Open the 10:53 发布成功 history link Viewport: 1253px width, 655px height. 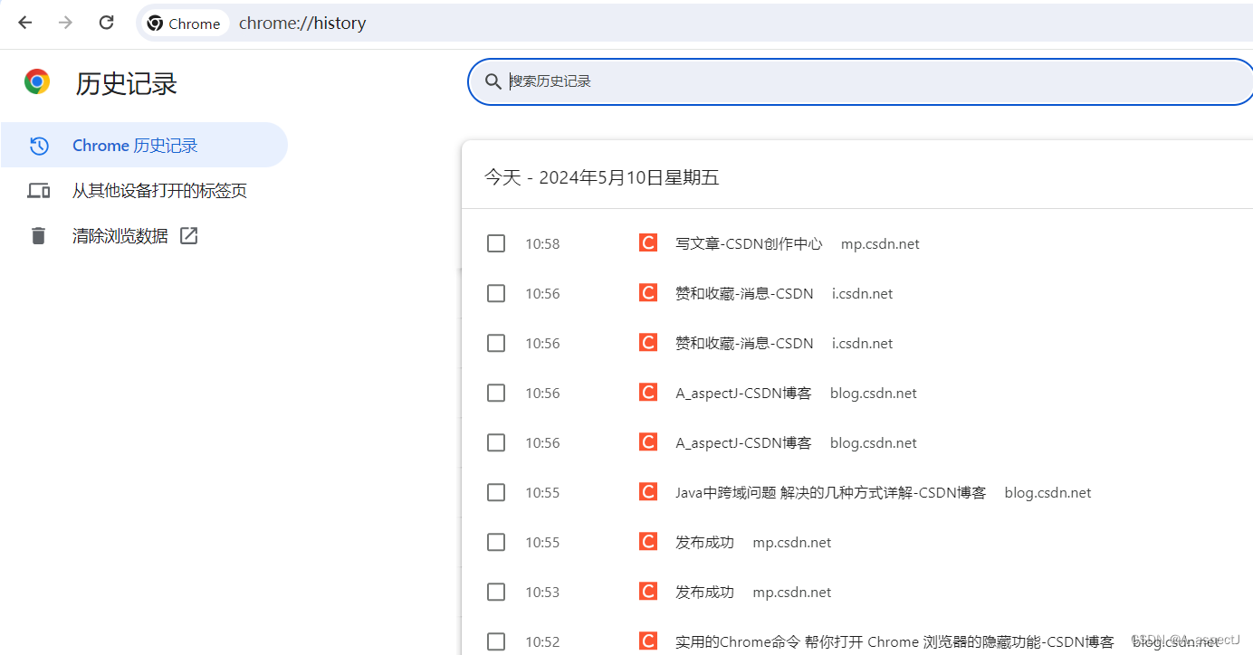click(704, 592)
